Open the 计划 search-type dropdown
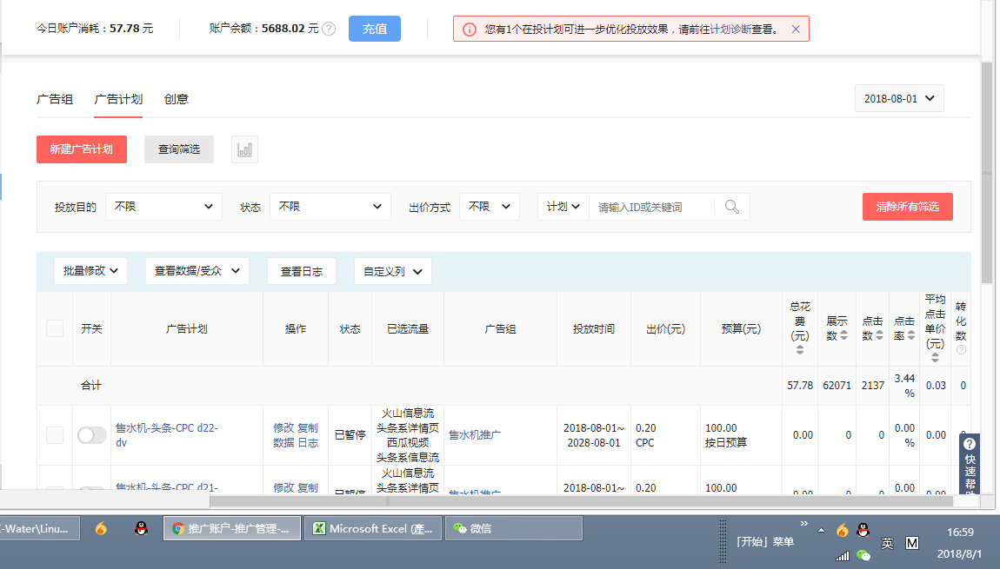1000x569 pixels. click(563, 207)
